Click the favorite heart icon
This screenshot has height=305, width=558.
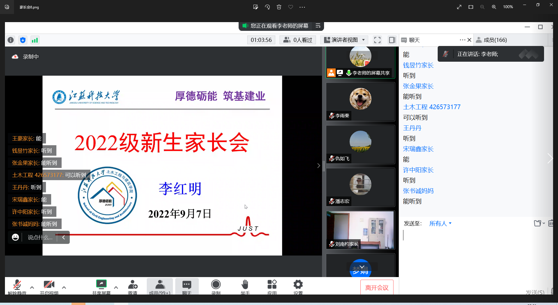[x=291, y=7]
